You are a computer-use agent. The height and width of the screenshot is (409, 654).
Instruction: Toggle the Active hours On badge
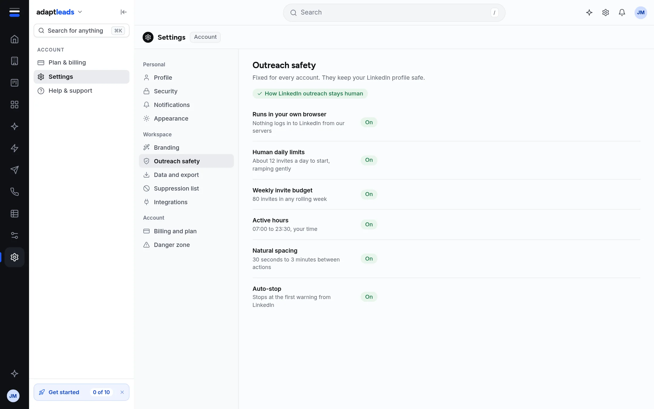[x=369, y=224]
